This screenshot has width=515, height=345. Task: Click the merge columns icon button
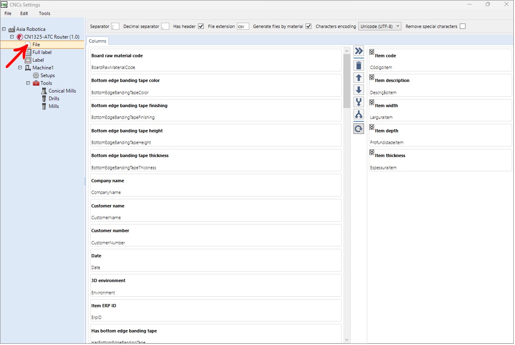359,102
